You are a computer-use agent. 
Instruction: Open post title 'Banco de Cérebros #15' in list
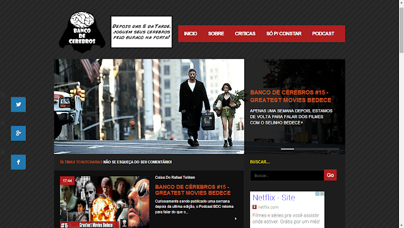[x=193, y=190]
